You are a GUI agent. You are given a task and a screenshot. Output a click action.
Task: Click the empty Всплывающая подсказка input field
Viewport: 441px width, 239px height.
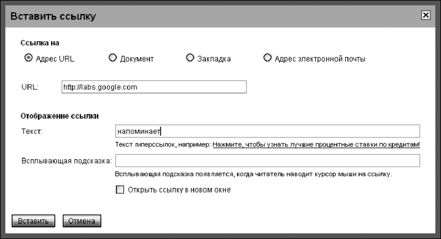point(268,161)
